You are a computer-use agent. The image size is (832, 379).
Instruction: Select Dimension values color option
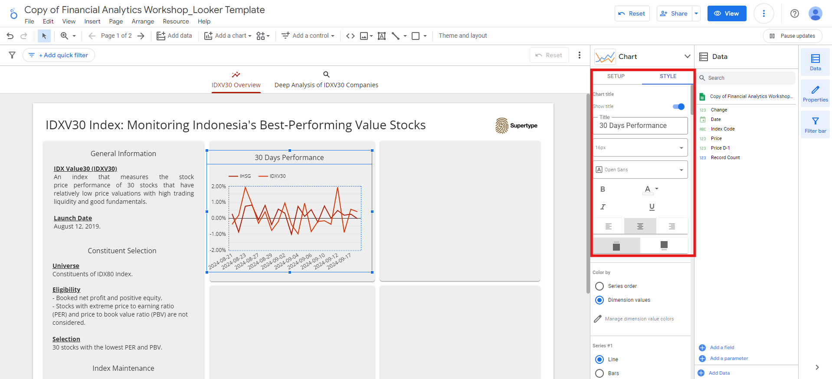tap(599, 300)
